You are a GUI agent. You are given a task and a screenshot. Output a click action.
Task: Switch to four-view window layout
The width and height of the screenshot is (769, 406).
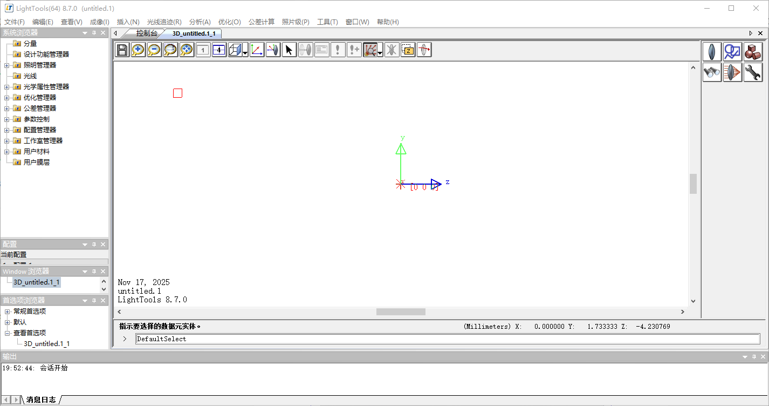tap(219, 50)
